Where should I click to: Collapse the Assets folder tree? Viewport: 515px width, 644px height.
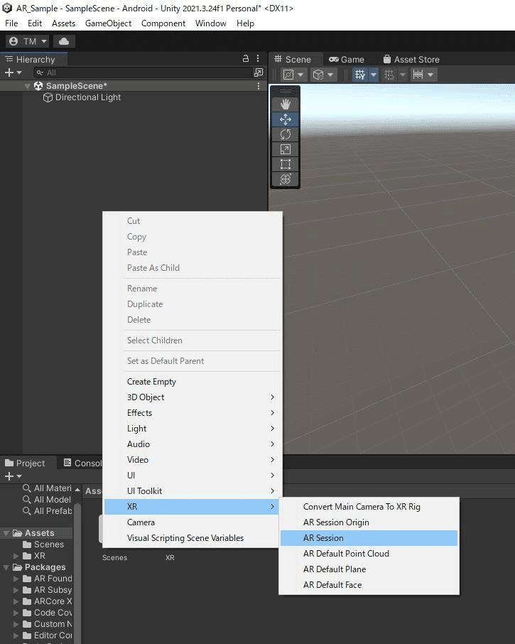click(x=6, y=533)
